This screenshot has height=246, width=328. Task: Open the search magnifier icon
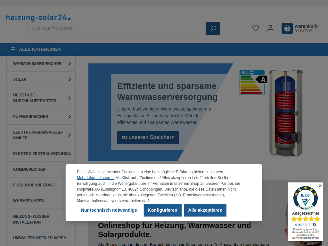tap(213, 28)
